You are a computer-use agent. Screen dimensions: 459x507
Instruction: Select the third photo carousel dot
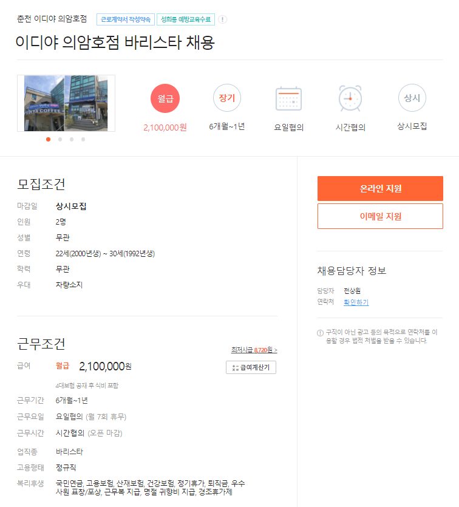(72, 140)
